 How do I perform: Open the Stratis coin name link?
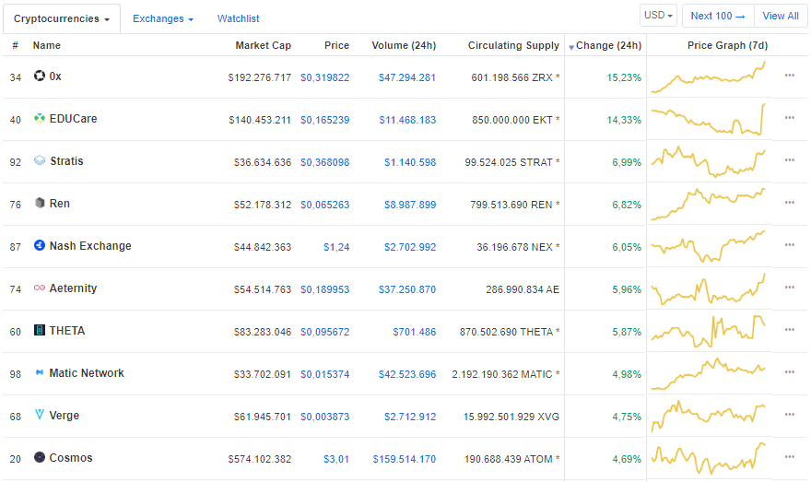coord(66,161)
